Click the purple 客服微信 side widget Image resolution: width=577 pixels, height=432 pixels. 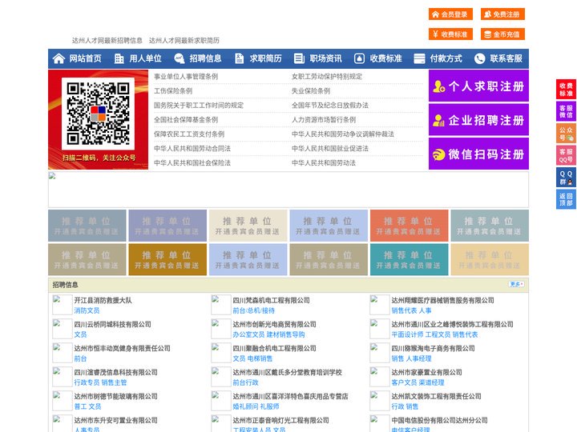[566, 111]
